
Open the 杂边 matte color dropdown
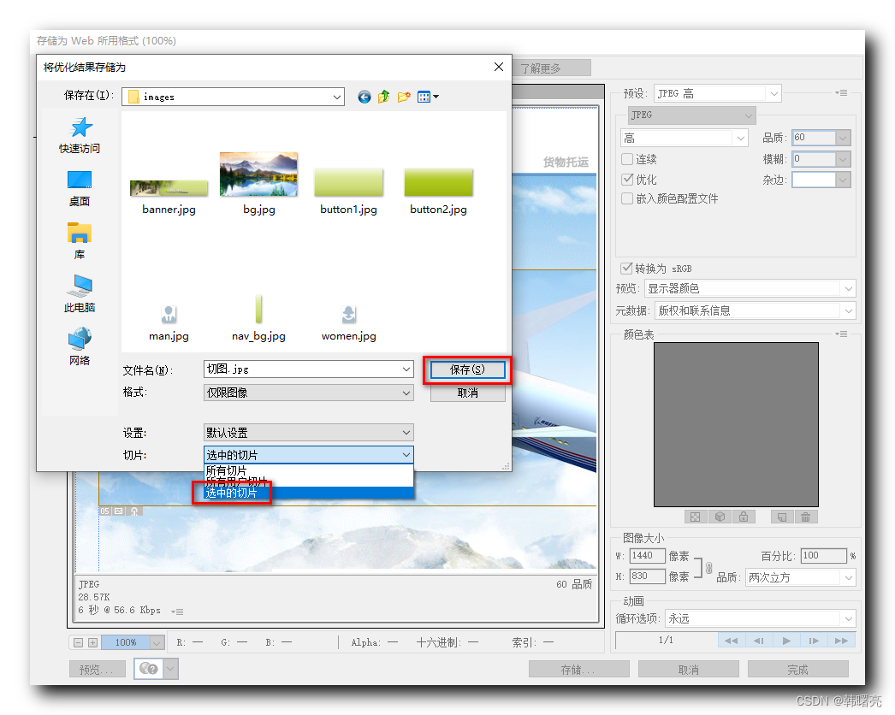[843, 180]
